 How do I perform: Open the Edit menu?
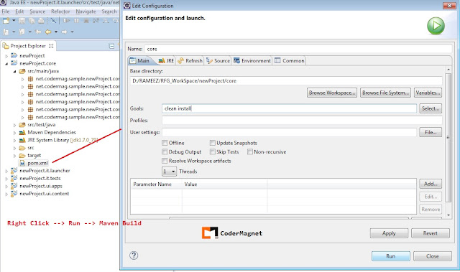pyautogui.click(x=19, y=11)
